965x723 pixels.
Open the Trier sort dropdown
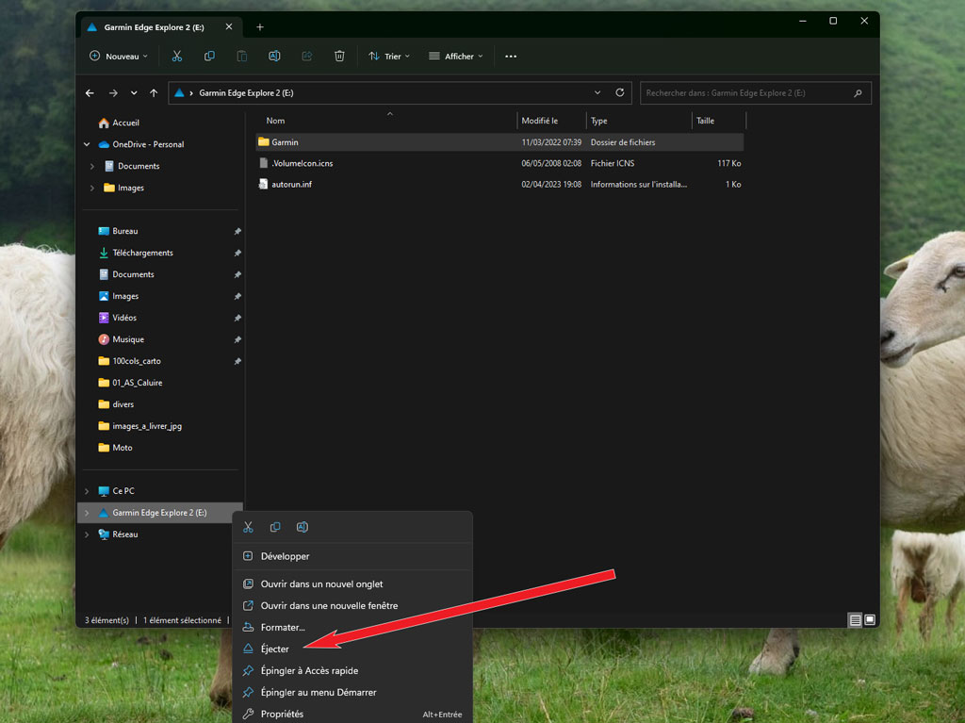388,57
